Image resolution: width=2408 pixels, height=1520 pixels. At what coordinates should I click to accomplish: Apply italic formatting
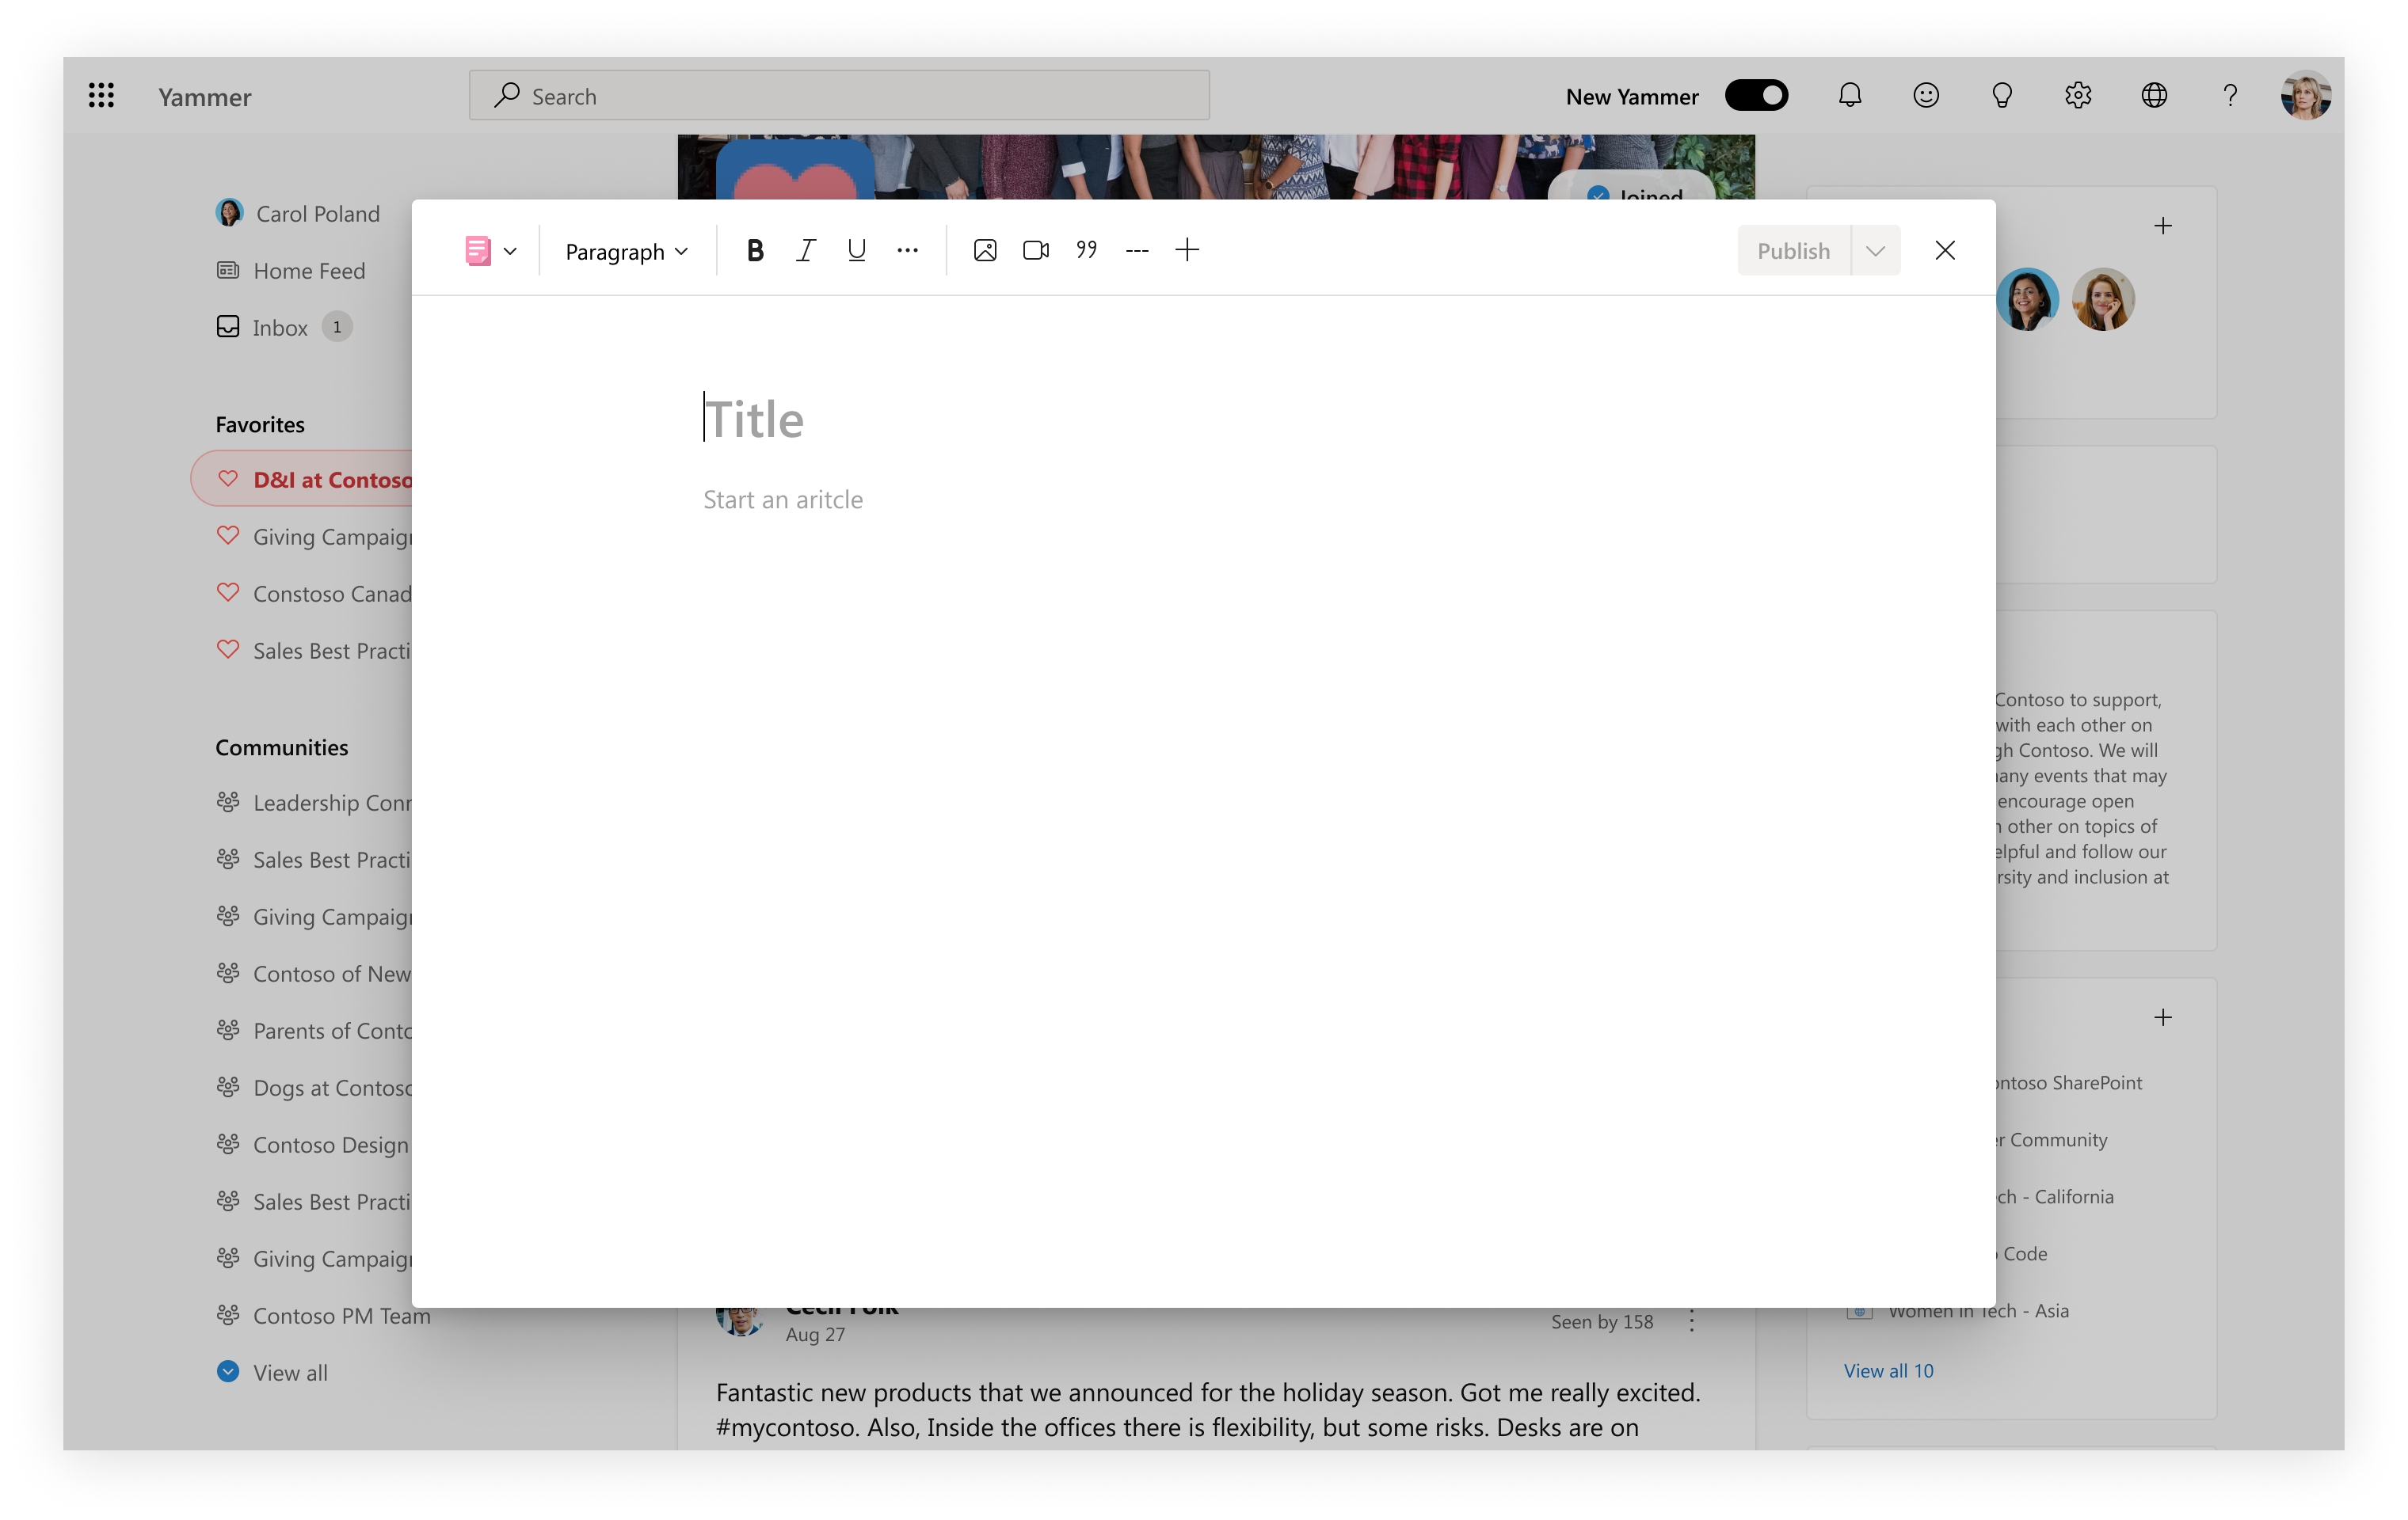tap(806, 251)
